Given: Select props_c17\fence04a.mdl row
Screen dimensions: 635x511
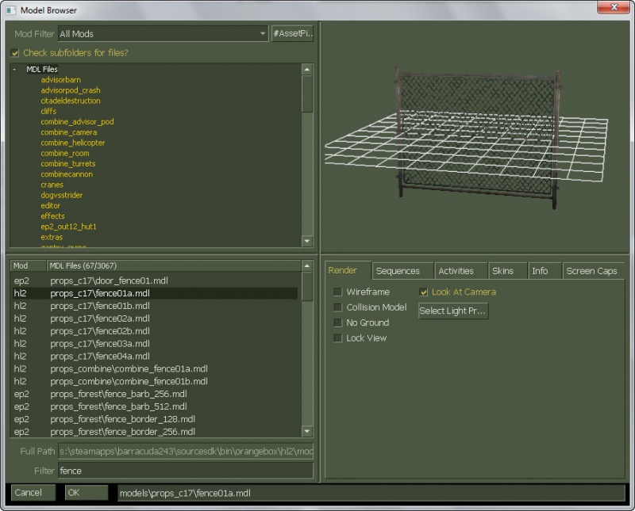Looking at the screenshot, I should 156,356.
